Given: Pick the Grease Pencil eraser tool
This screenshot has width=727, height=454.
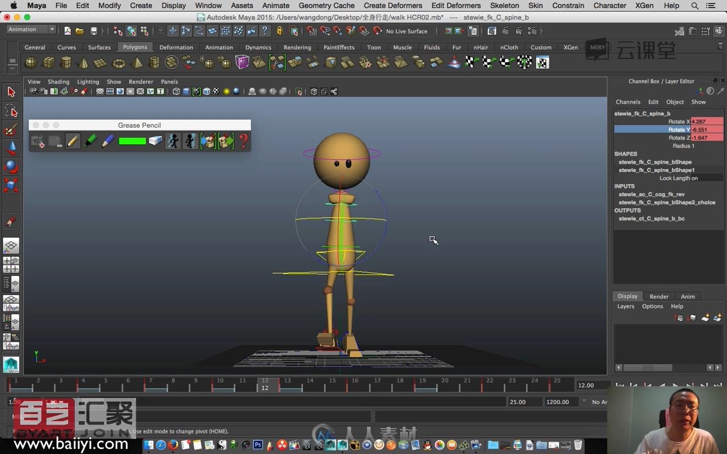Looking at the screenshot, I should 156,141.
